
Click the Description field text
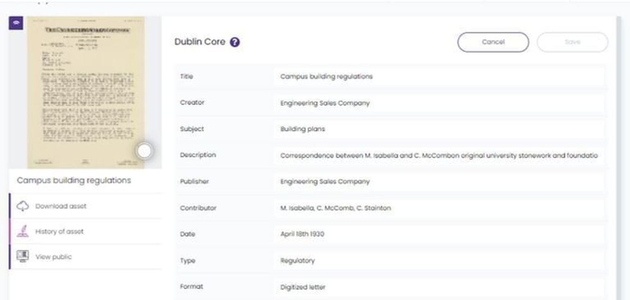(x=438, y=156)
